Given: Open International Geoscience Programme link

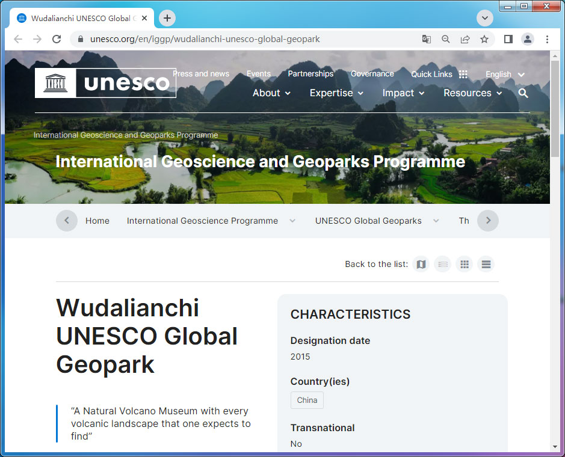Looking at the screenshot, I should point(202,221).
